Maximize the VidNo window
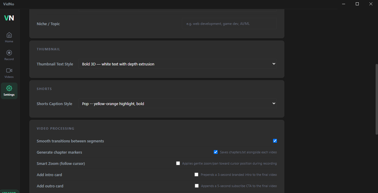 (x=357, y=4)
